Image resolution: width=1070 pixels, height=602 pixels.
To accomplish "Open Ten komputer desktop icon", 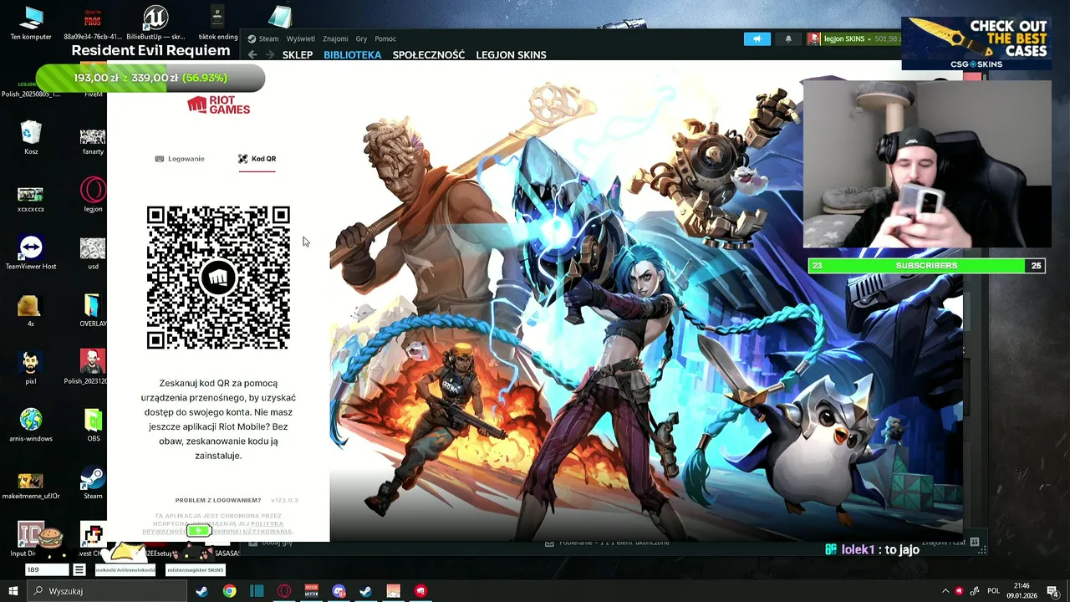I will click(x=31, y=23).
